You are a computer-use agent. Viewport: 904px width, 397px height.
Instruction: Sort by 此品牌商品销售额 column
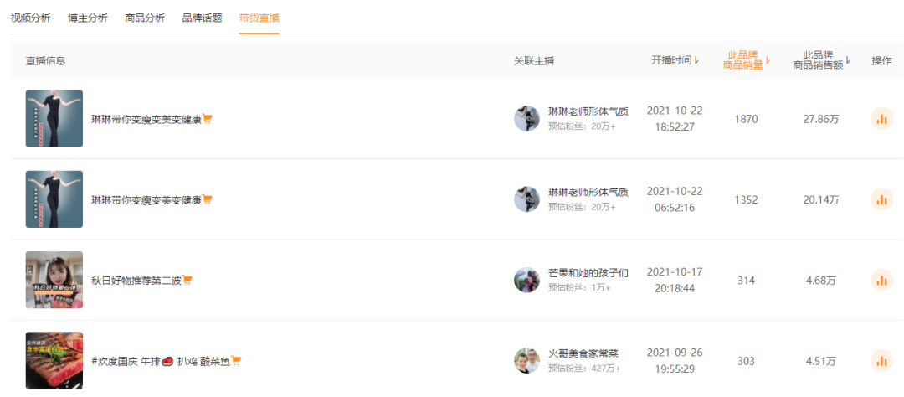(820, 60)
